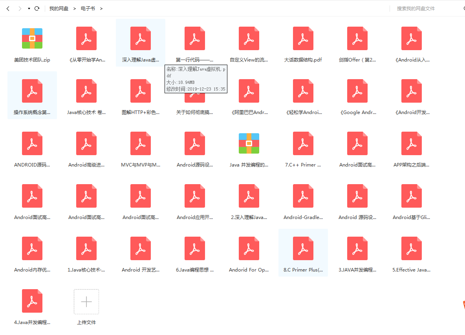Click the Java核心技术 卷... file name
465x335 pixels.
click(86, 112)
